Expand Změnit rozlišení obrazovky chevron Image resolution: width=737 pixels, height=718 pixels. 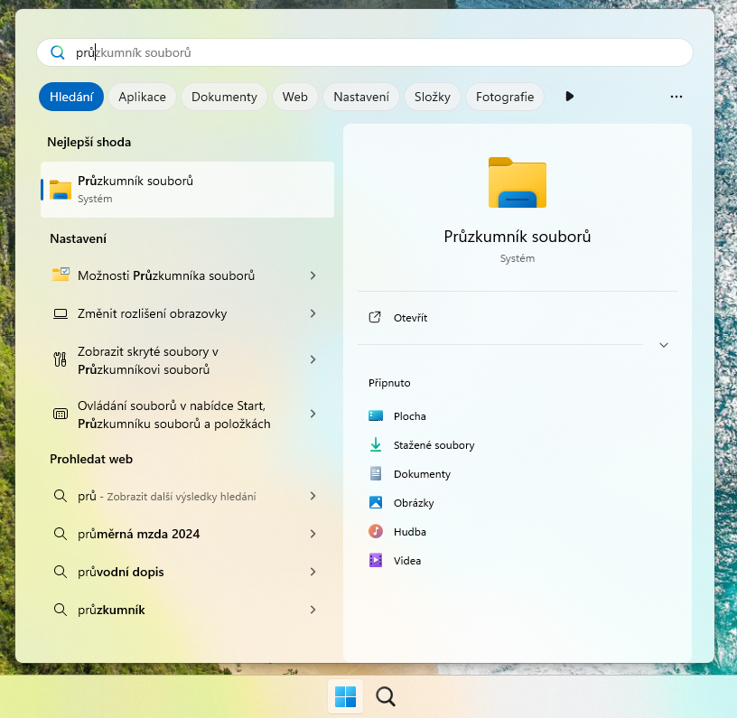(313, 313)
